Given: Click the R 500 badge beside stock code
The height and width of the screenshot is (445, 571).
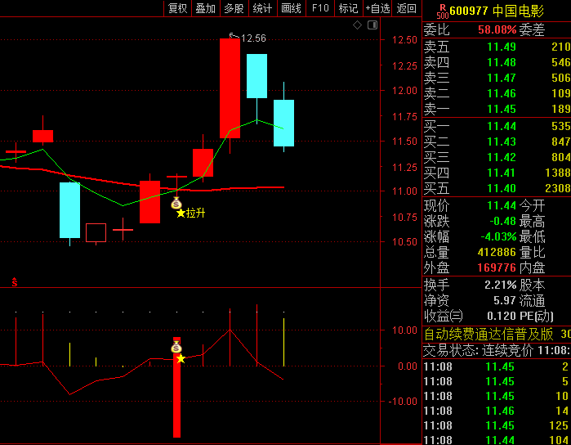Looking at the screenshot, I should click(x=443, y=11).
